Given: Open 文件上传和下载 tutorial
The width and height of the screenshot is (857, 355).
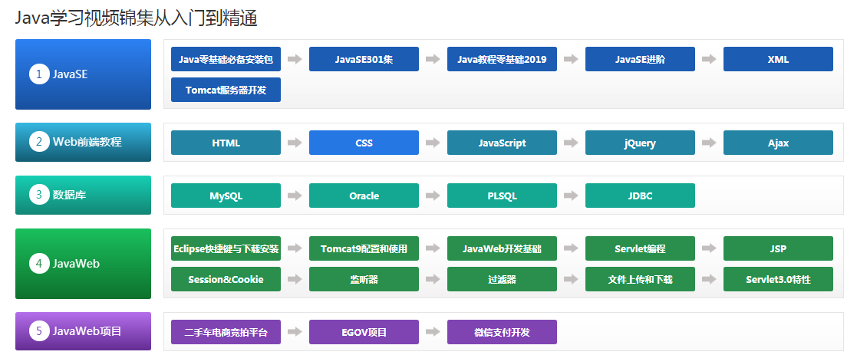Looking at the screenshot, I should [640, 279].
